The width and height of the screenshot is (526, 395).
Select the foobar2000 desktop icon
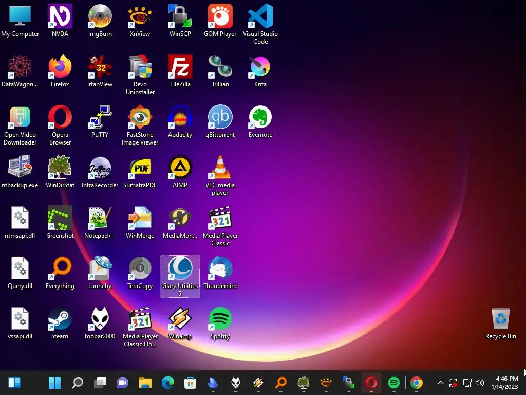pyautogui.click(x=100, y=322)
